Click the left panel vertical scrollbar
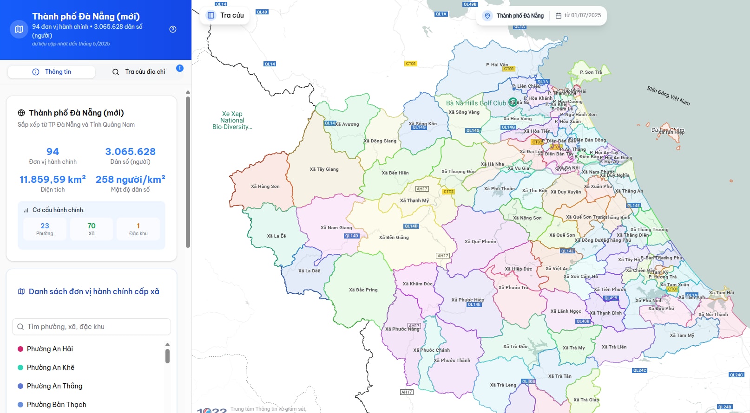The height and width of the screenshot is (413, 750). (188, 172)
